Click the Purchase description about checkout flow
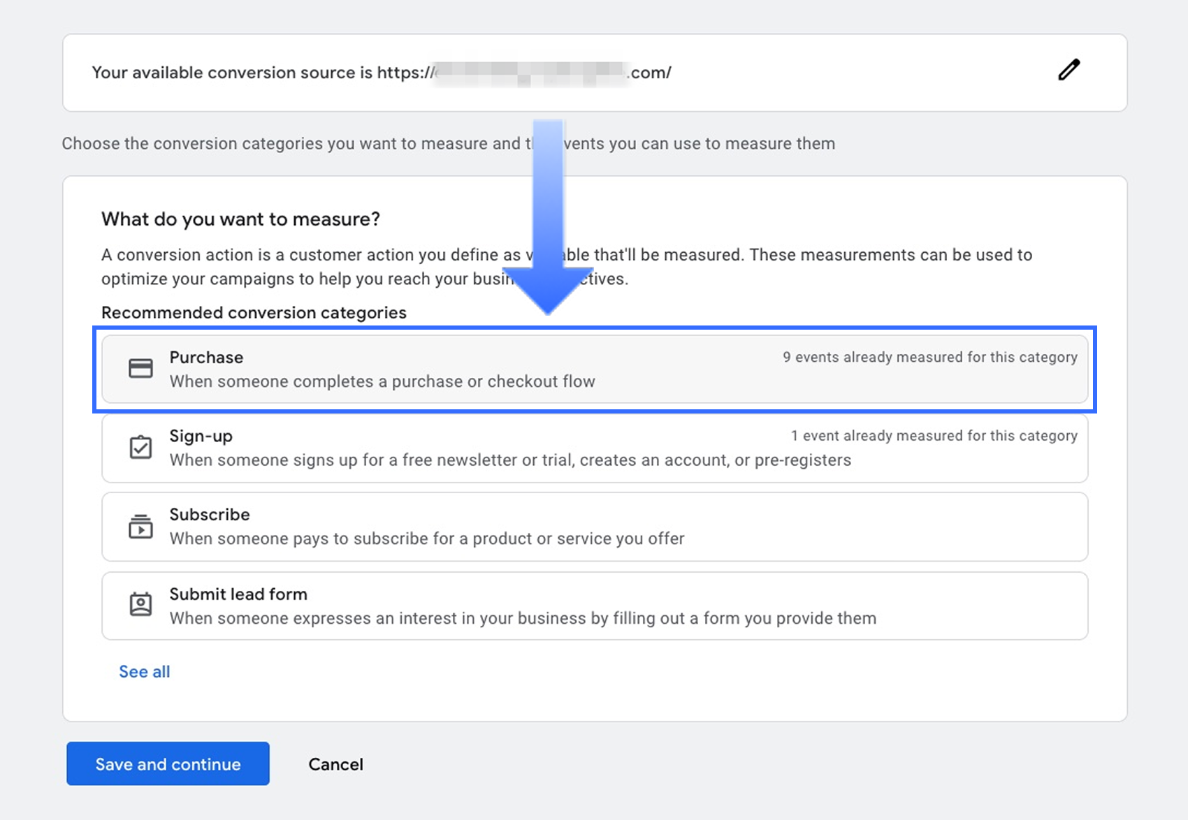Screen dimensions: 1188x820 (x=382, y=381)
